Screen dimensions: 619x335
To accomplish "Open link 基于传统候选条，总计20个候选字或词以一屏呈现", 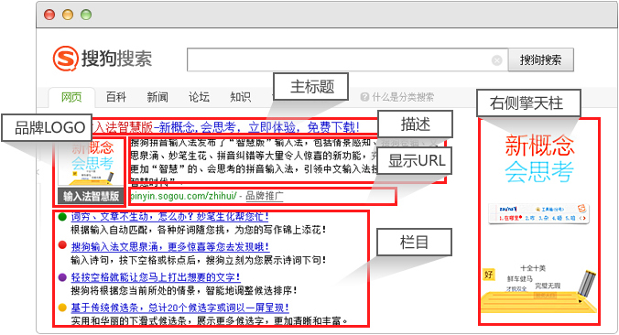I will coord(180,308).
